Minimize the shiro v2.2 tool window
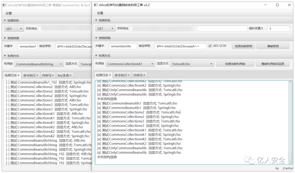The height and width of the screenshot is (173, 295). [x=265, y=5]
